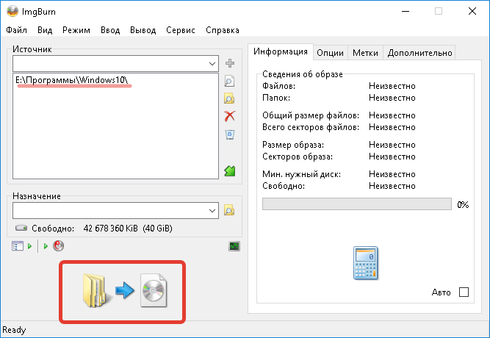
Task: Open the Справка menu
Action: coord(223,30)
